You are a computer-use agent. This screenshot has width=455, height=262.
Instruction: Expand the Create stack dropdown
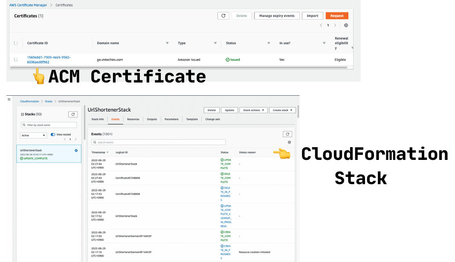click(x=282, y=110)
